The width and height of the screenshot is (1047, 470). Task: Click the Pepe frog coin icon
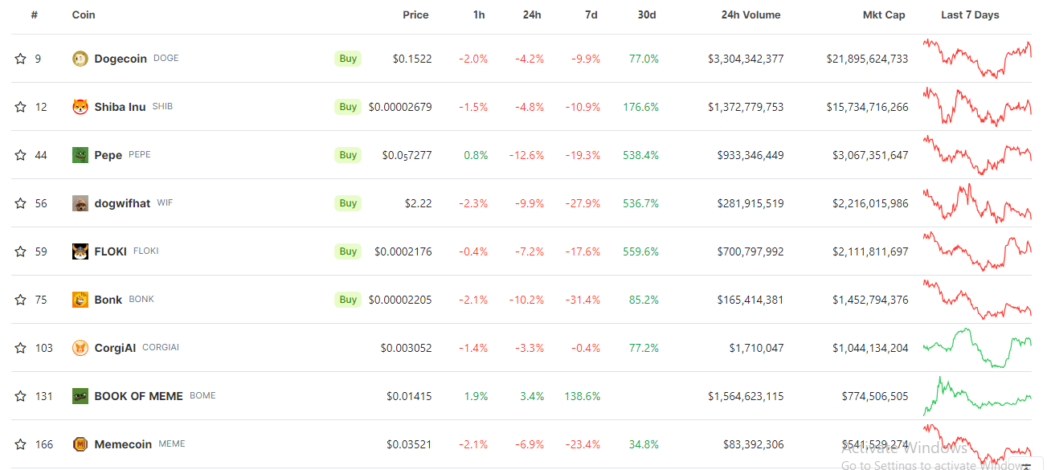[x=80, y=155]
